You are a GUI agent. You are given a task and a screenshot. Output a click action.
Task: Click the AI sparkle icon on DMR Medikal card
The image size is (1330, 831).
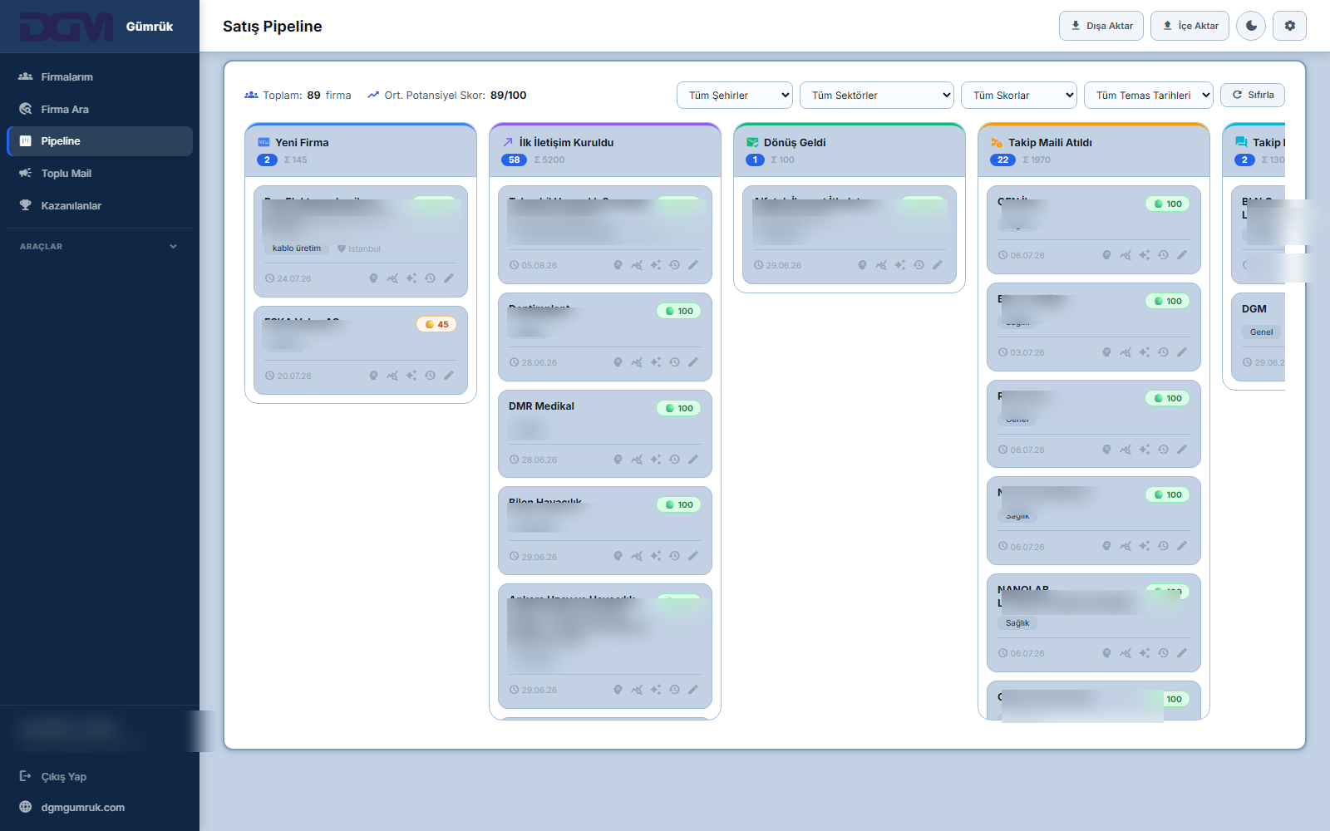(656, 460)
